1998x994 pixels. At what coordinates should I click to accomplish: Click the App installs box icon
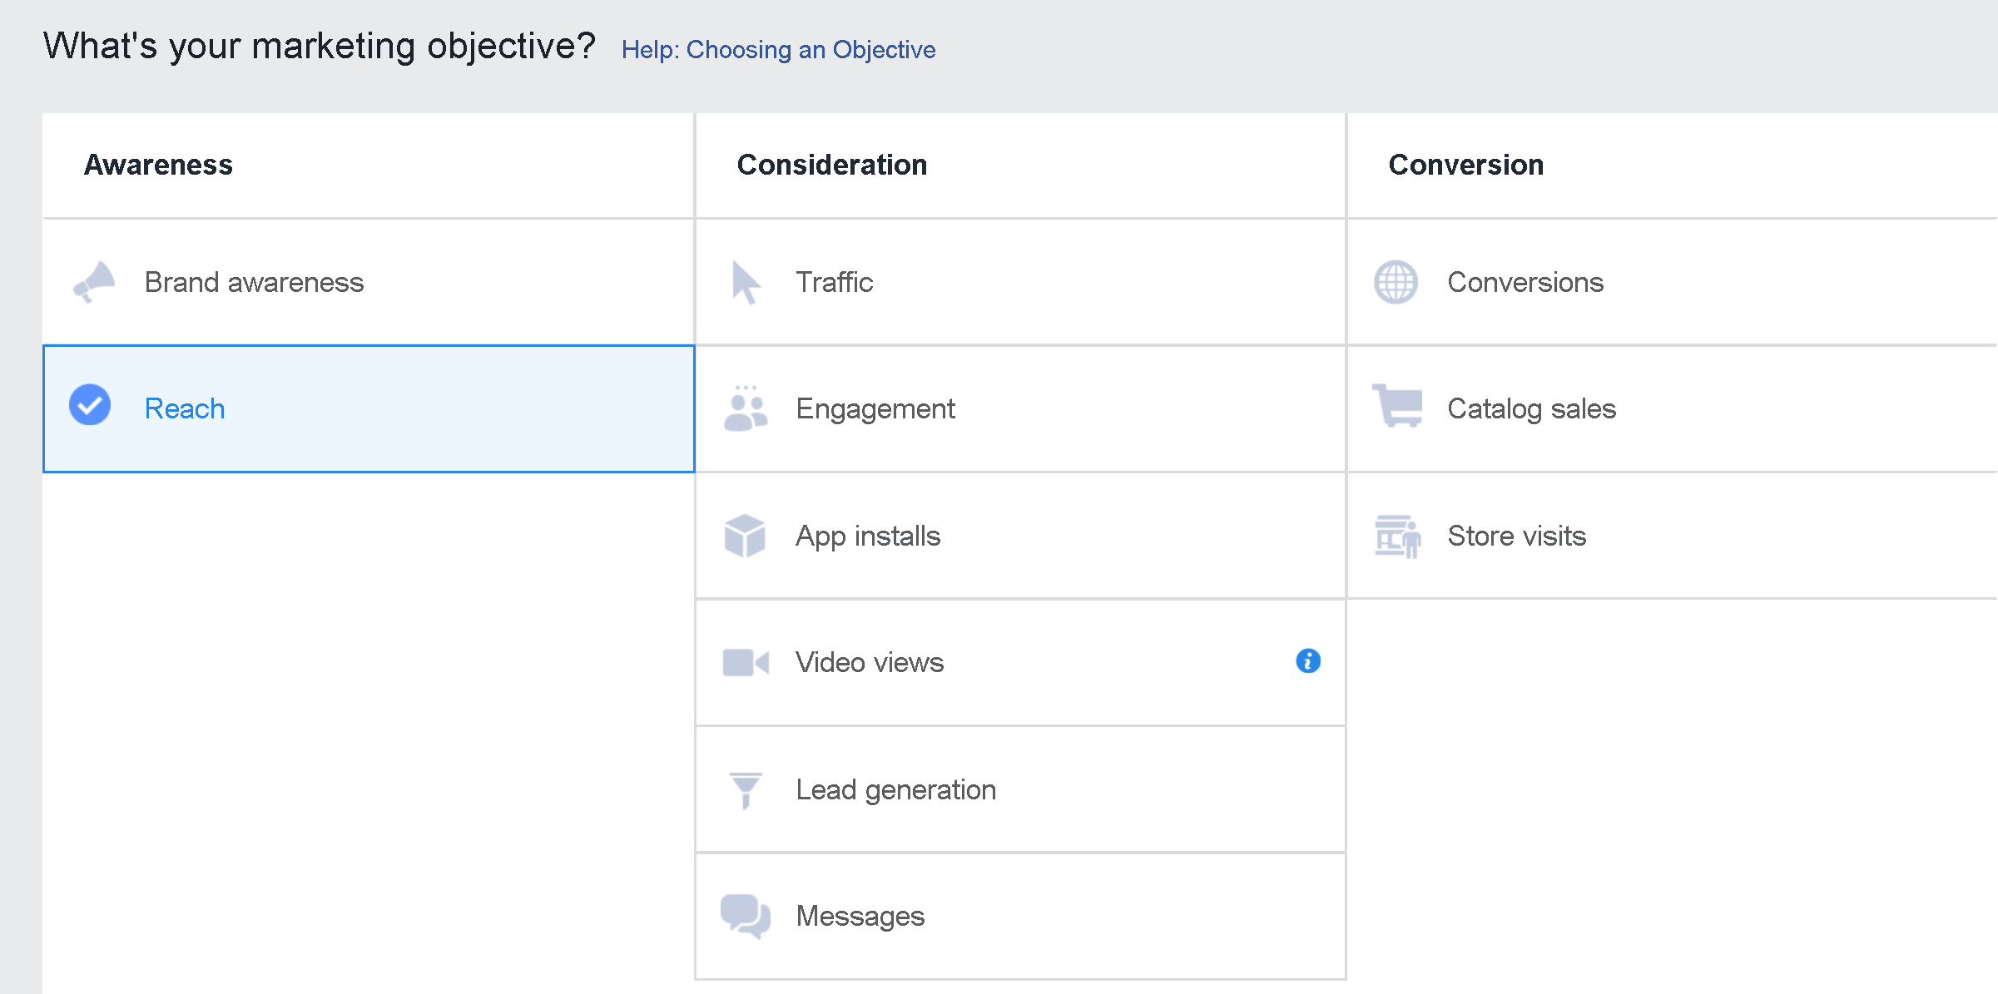(x=745, y=536)
